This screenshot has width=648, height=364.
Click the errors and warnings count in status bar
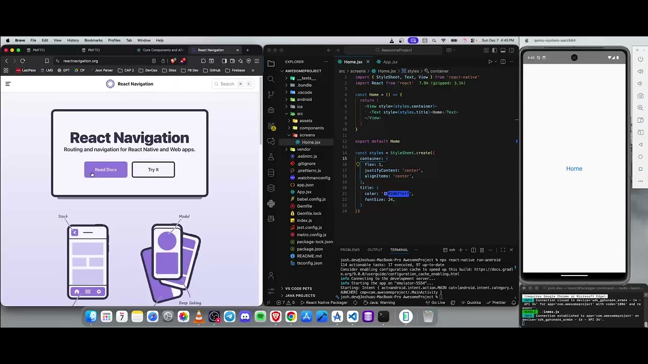[285, 303]
